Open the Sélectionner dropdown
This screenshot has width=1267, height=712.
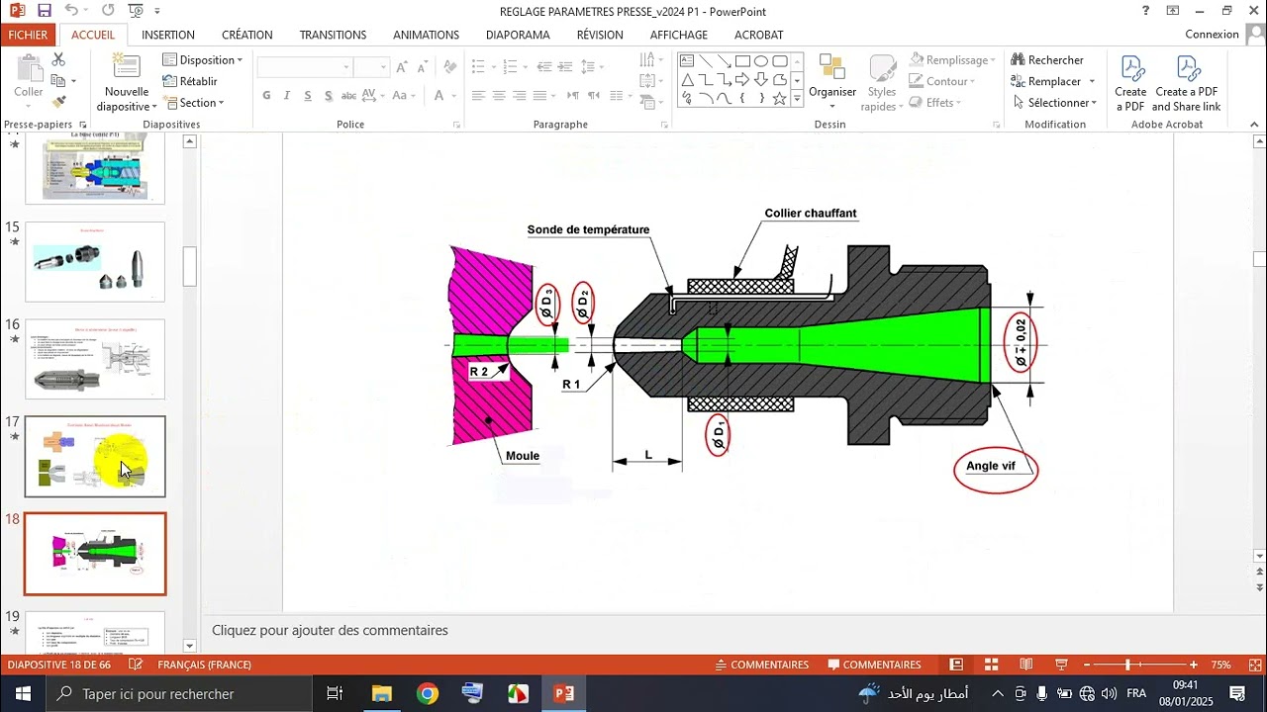(x=1055, y=103)
